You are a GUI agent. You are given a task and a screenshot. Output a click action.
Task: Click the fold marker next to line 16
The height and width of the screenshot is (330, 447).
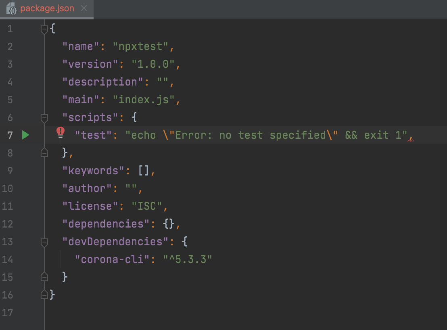tap(44, 294)
